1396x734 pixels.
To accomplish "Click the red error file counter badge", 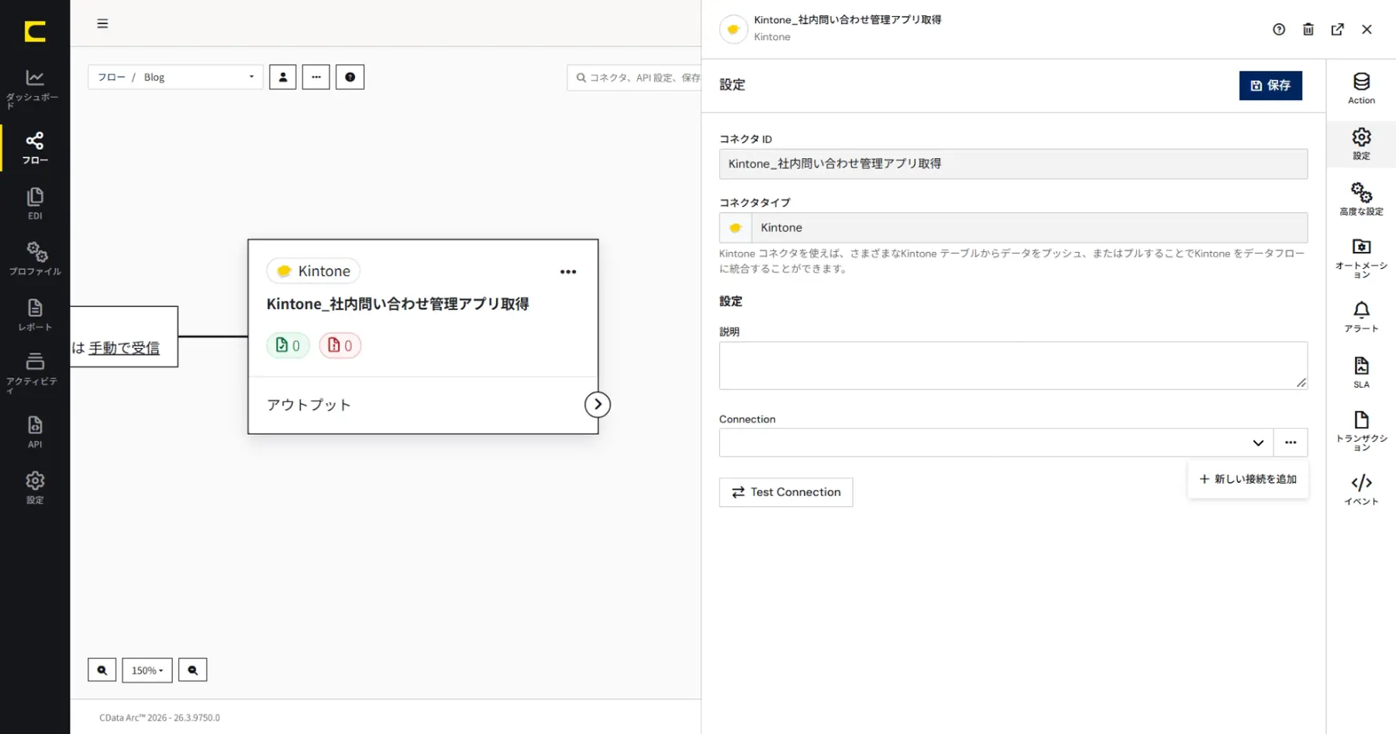I will 340,346.
